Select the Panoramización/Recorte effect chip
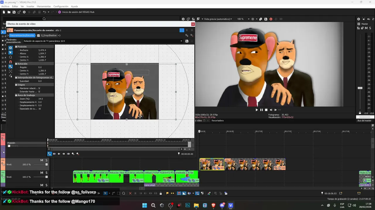Screen dimensions: 375x210 [22, 35]
